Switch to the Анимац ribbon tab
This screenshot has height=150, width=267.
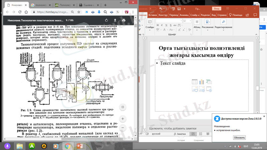[x=184, y=15]
